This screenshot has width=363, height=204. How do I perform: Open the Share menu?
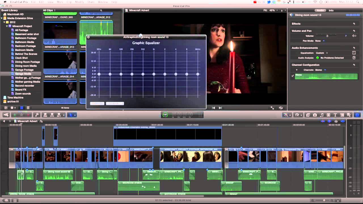coord(91,2)
